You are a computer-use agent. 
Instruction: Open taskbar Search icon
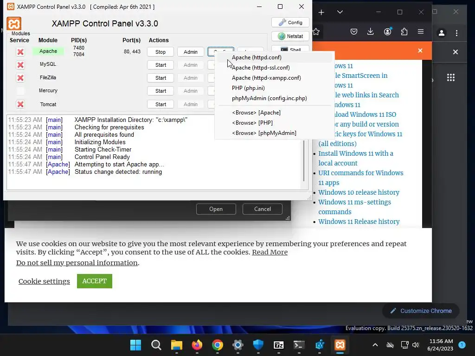click(x=156, y=345)
